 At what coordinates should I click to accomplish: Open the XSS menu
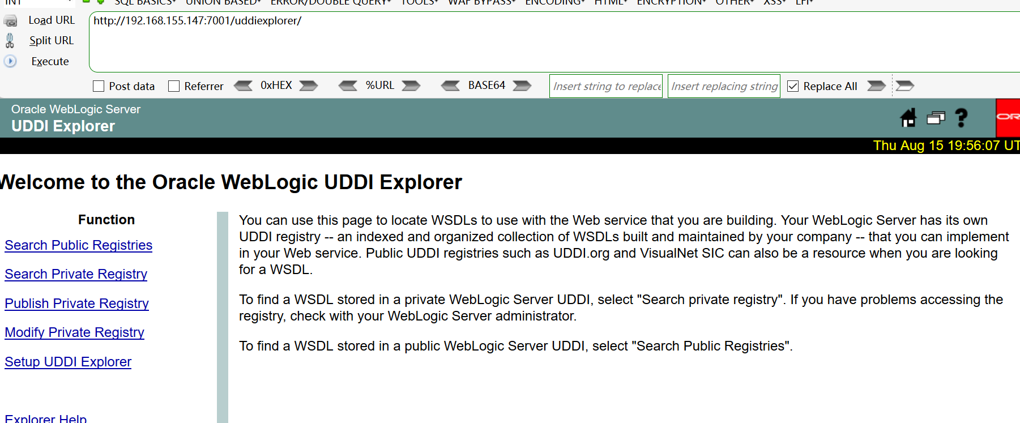(775, 3)
